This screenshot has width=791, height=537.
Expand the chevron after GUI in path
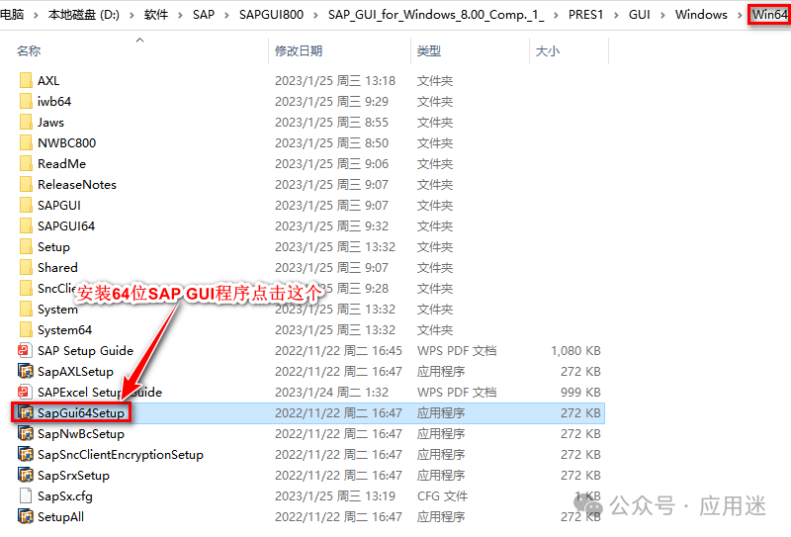pos(662,15)
